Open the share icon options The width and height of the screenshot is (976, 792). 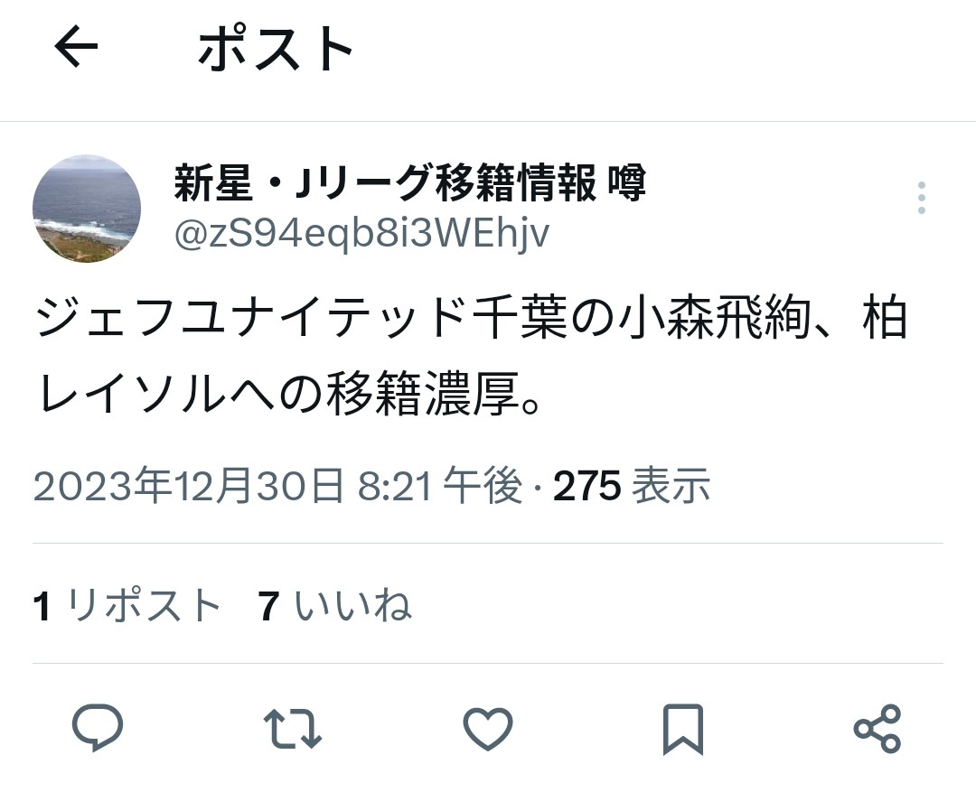click(x=877, y=728)
